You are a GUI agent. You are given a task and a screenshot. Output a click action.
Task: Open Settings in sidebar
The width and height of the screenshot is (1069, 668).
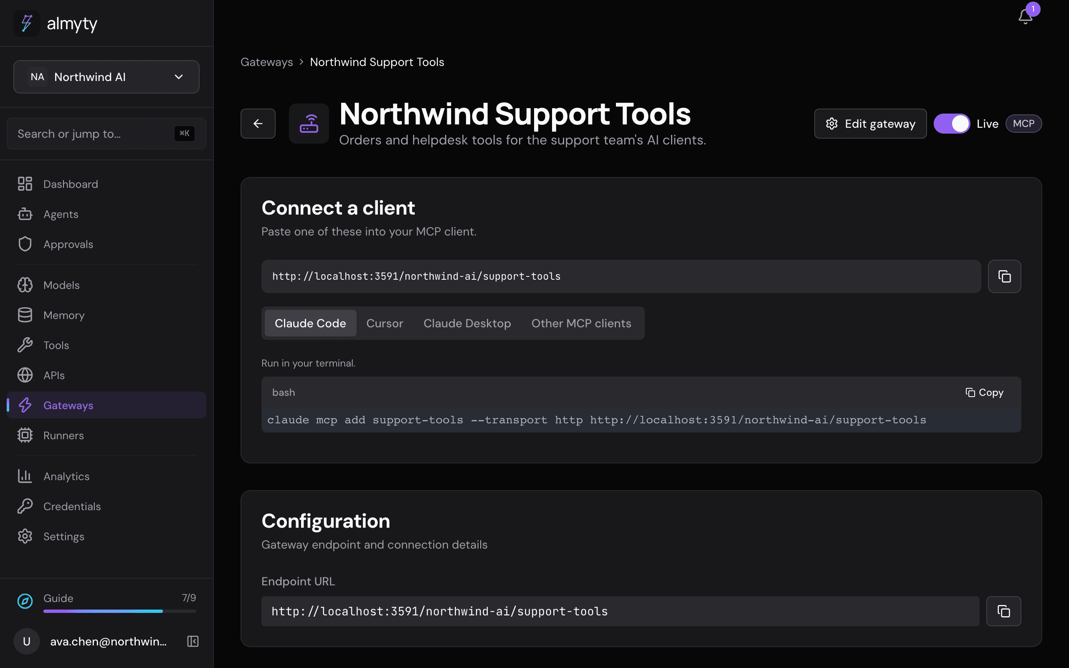106,536
